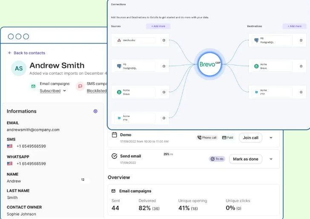
Task: Open Informations settings gear
Action: click(x=95, y=111)
